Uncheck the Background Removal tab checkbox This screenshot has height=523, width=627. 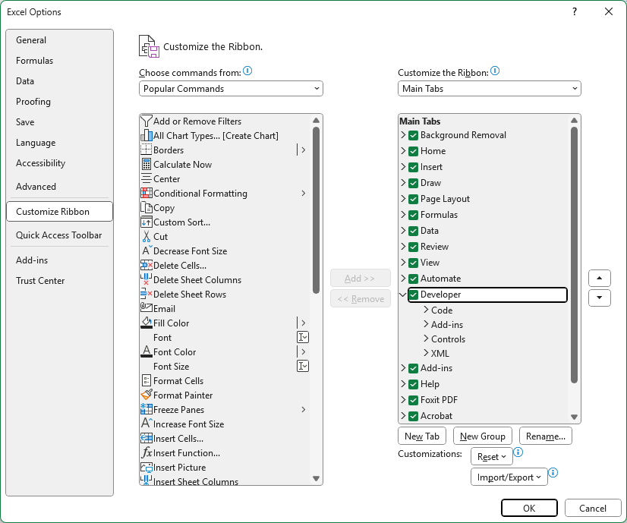(413, 136)
